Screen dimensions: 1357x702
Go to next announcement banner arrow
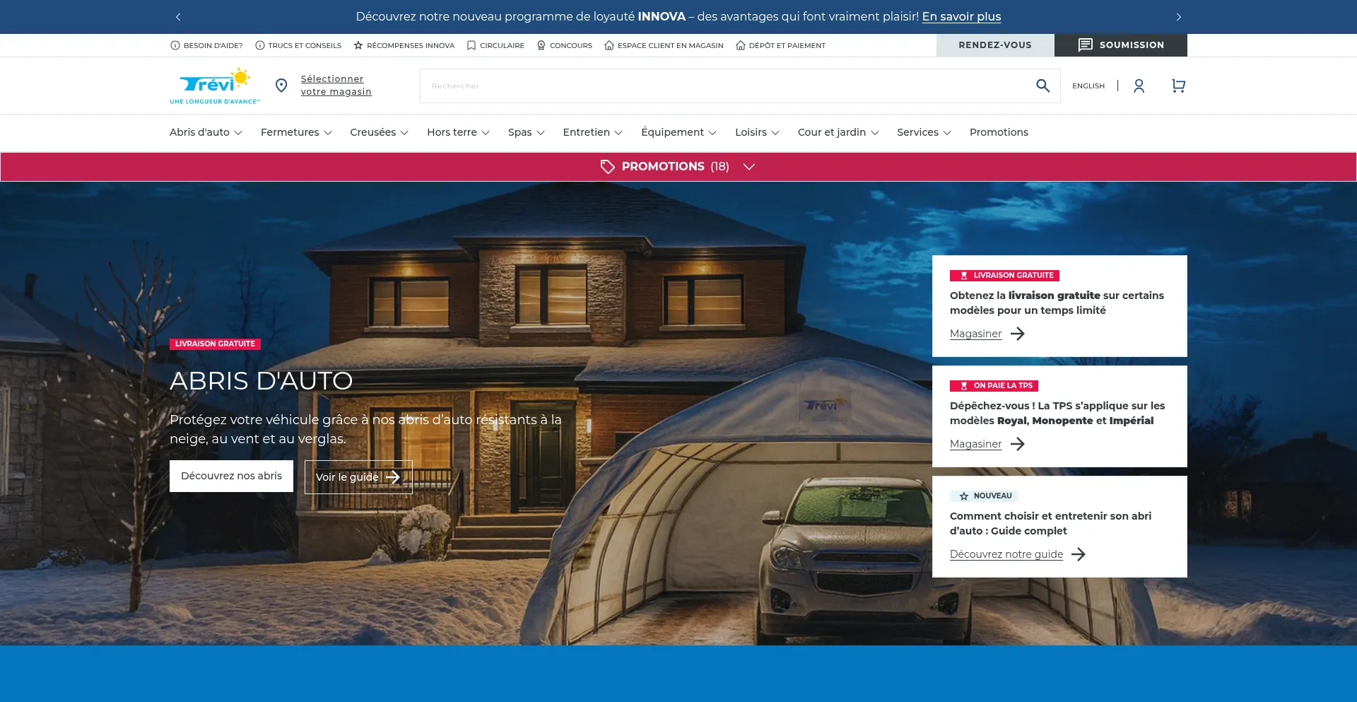click(x=1178, y=17)
